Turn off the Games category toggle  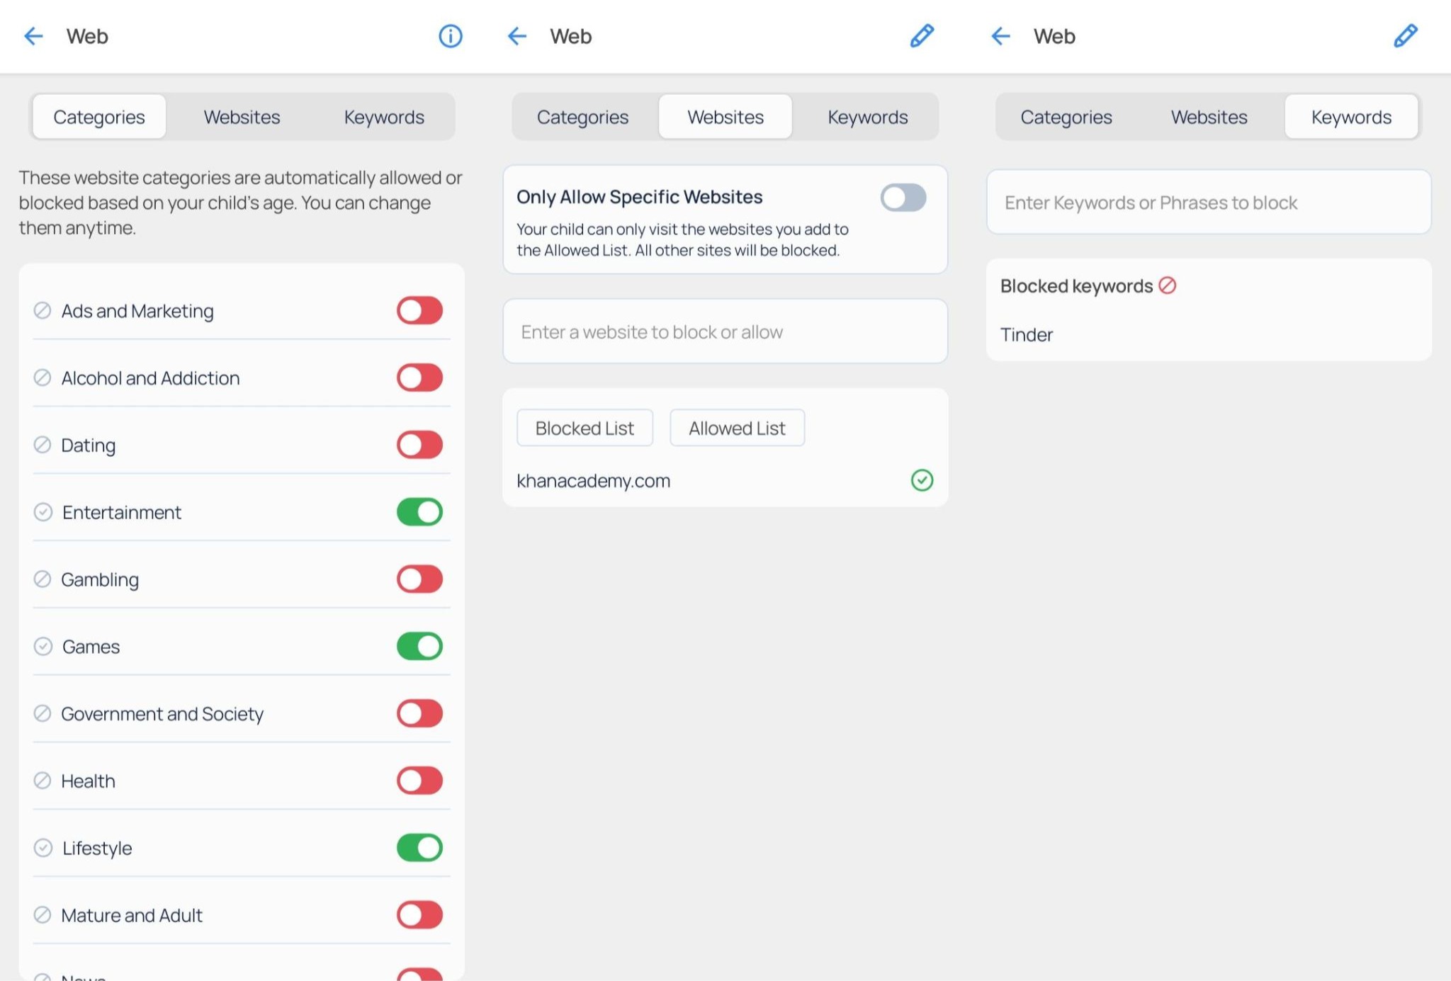pos(419,646)
